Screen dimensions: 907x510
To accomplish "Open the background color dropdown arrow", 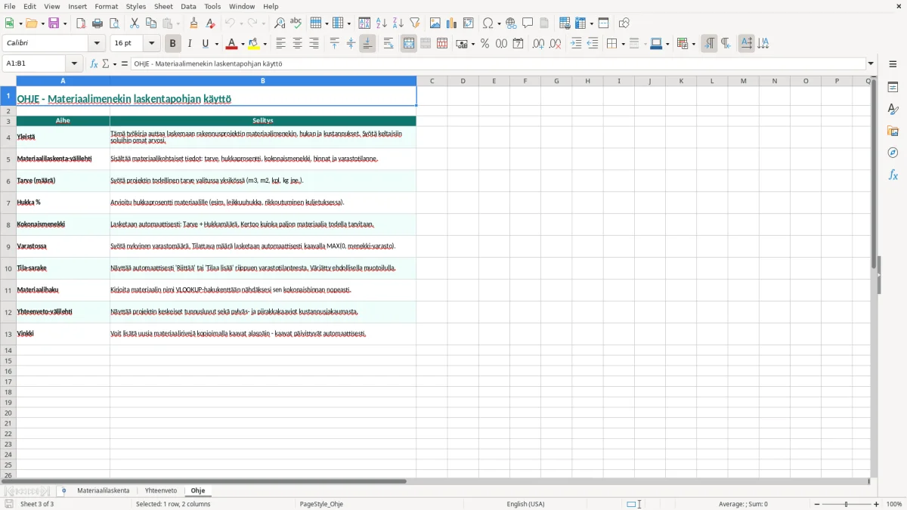I will click(265, 44).
